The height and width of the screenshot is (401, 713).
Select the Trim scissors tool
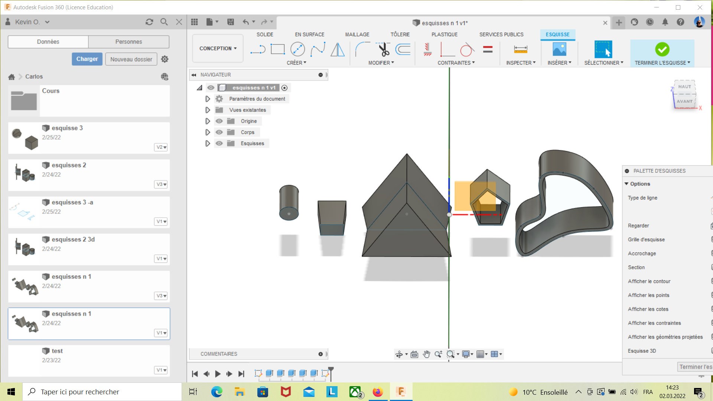pyautogui.click(x=383, y=49)
